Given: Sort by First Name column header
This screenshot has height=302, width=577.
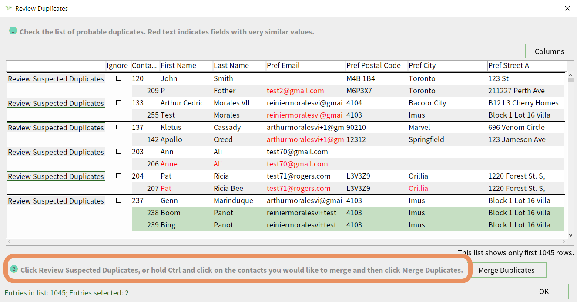Looking at the screenshot, I should pos(186,66).
